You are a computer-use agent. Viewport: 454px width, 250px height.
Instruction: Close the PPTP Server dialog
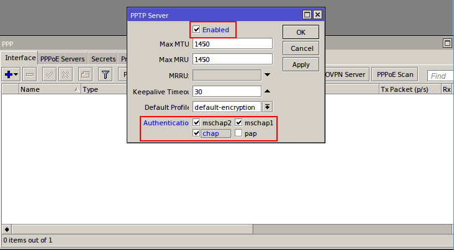[x=317, y=14]
